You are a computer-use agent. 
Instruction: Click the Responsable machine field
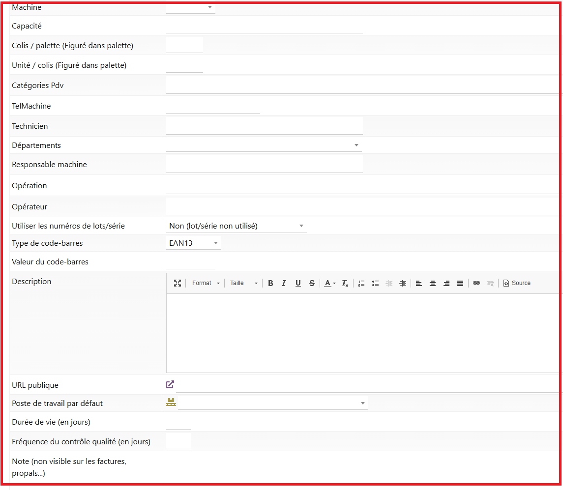pyautogui.click(x=264, y=164)
